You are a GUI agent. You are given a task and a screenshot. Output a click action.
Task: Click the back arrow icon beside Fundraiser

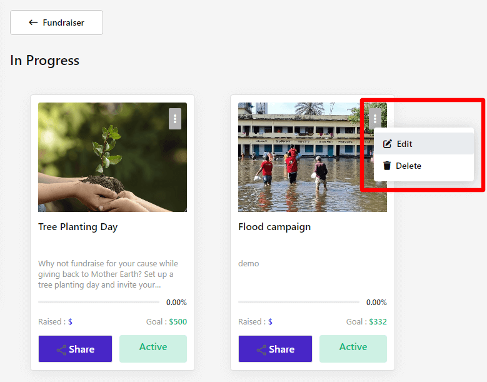click(33, 23)
